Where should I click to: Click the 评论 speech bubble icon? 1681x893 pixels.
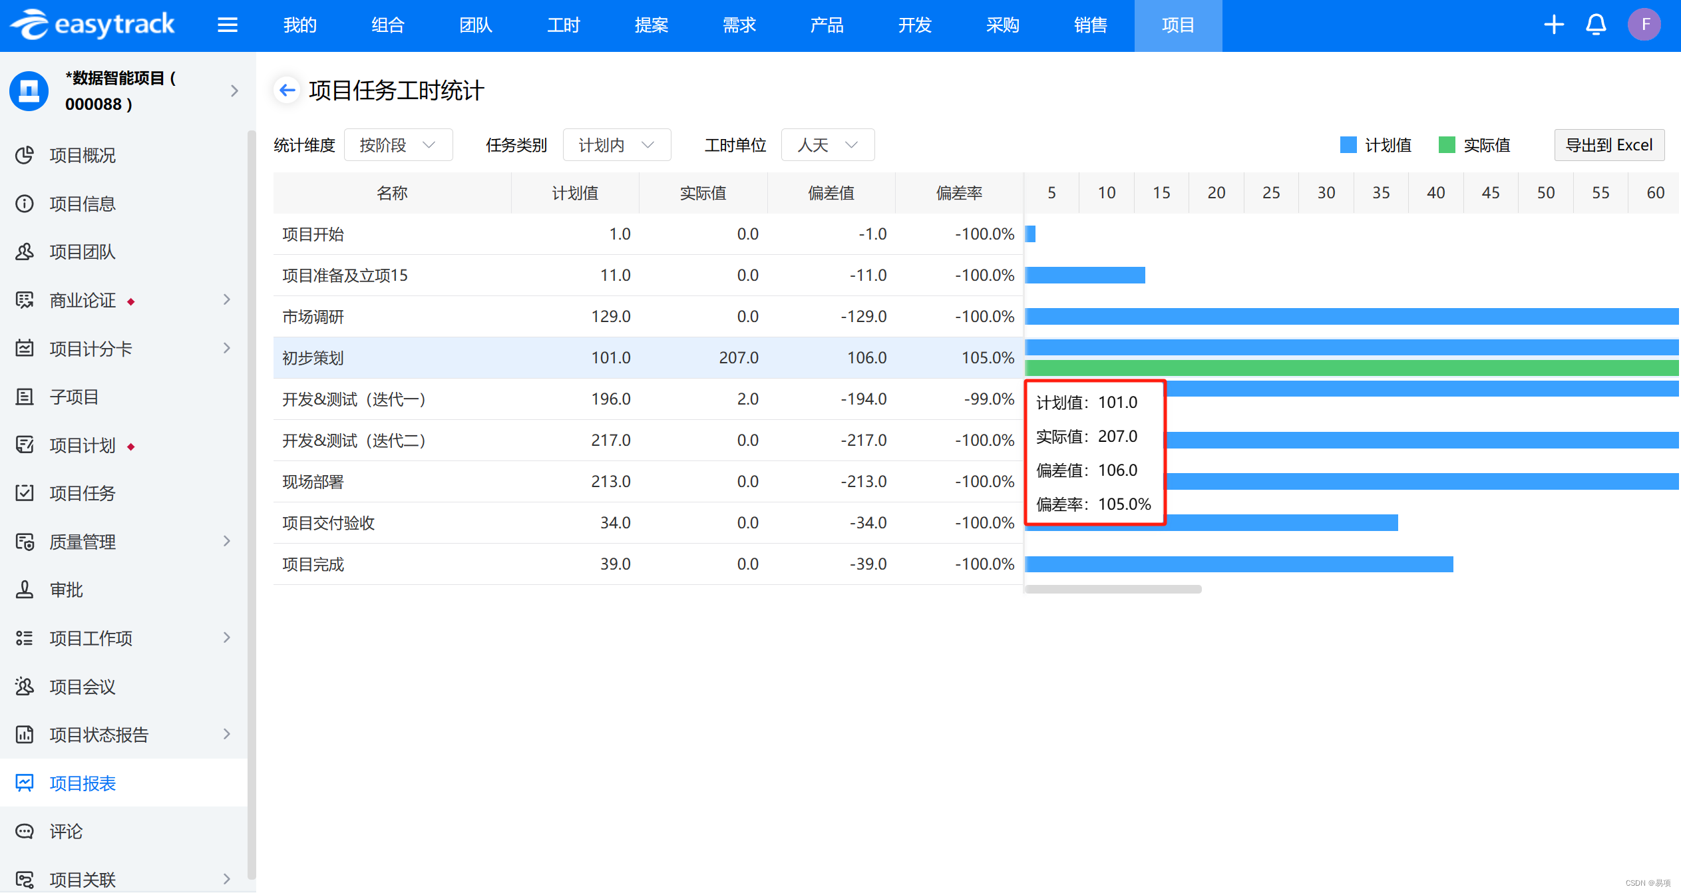pyautogui.click(x=25, y=831)
